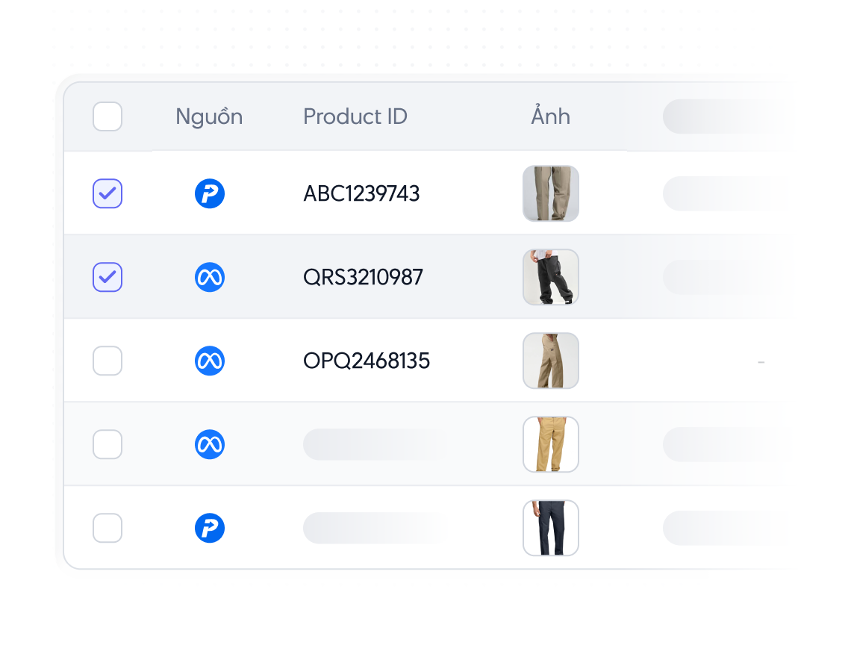The width and height of the screenshot is (851, 651).
Task: Toggle the select-all checkbox in the table header
Action: pyautogui.click(x=107, y=116)
